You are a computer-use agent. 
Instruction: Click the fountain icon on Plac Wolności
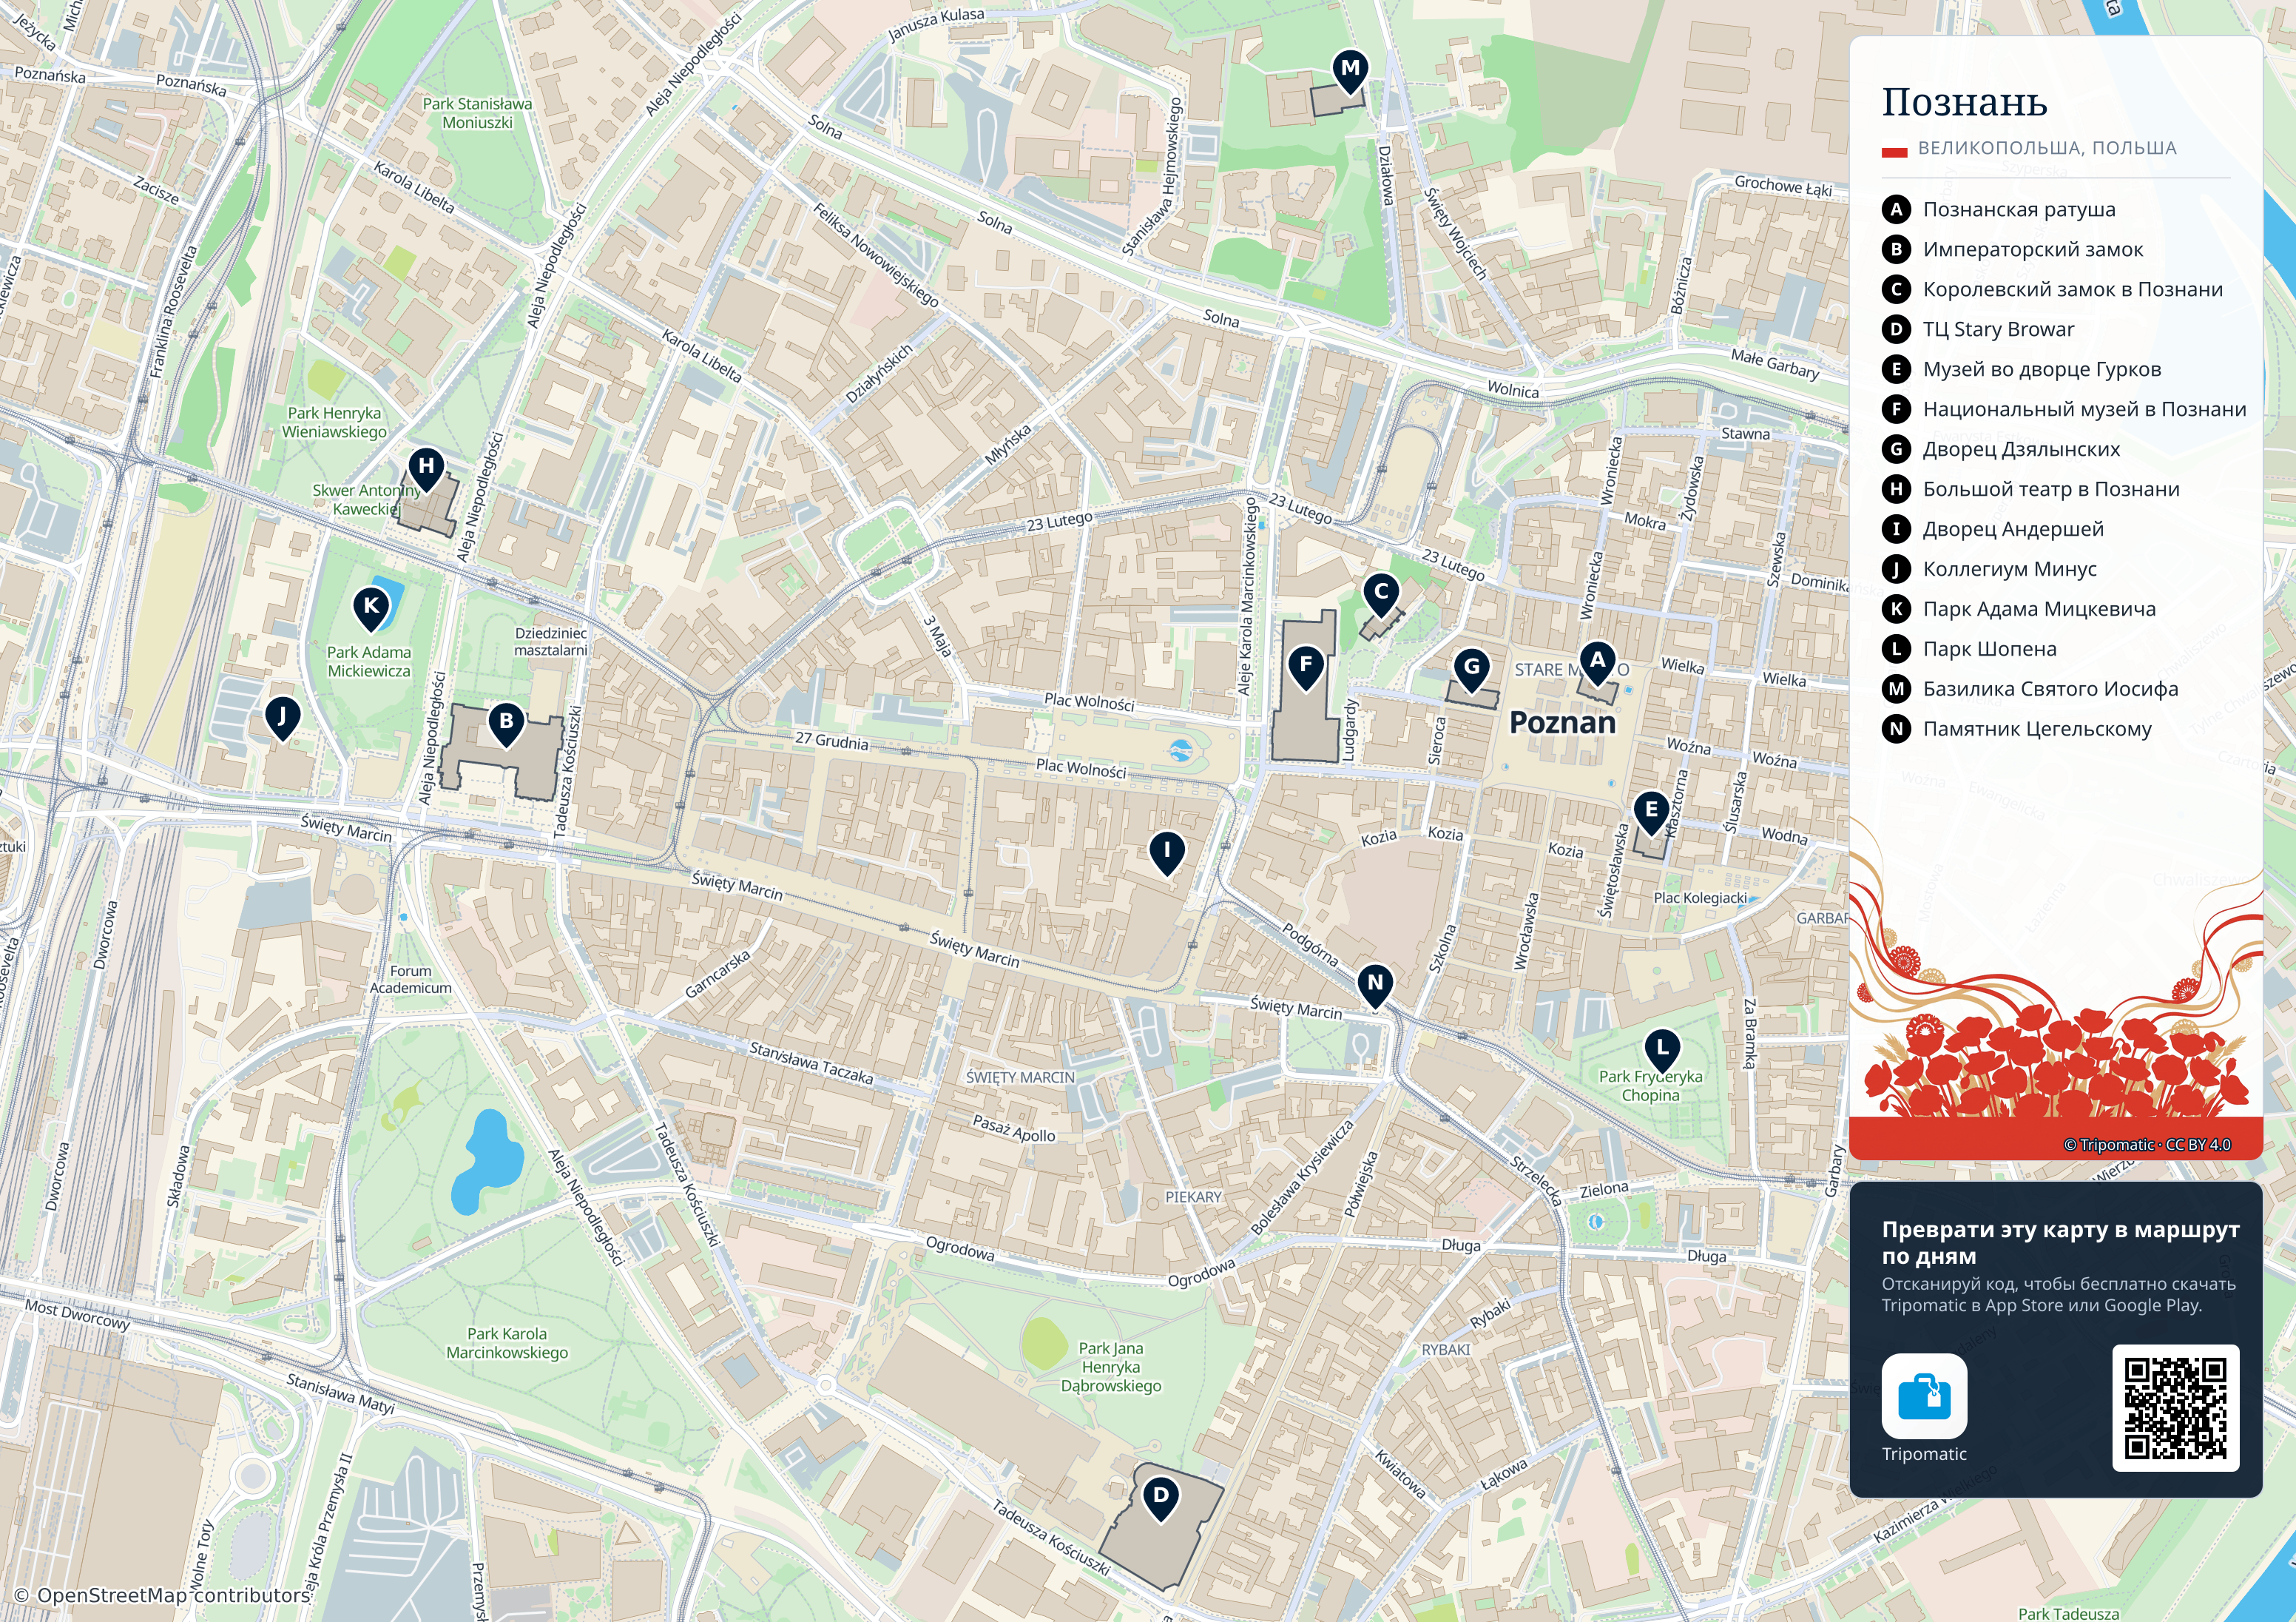point(1181,750)
